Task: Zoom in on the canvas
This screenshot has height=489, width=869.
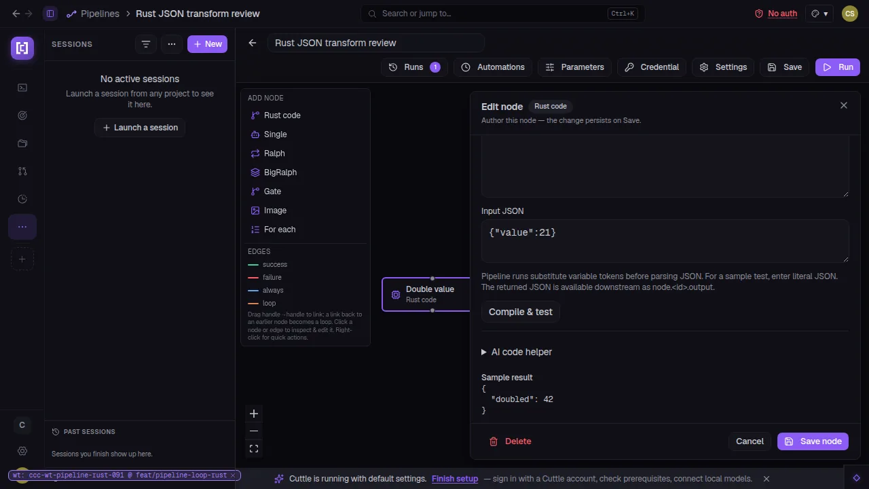Action: [x=254, y=414]
